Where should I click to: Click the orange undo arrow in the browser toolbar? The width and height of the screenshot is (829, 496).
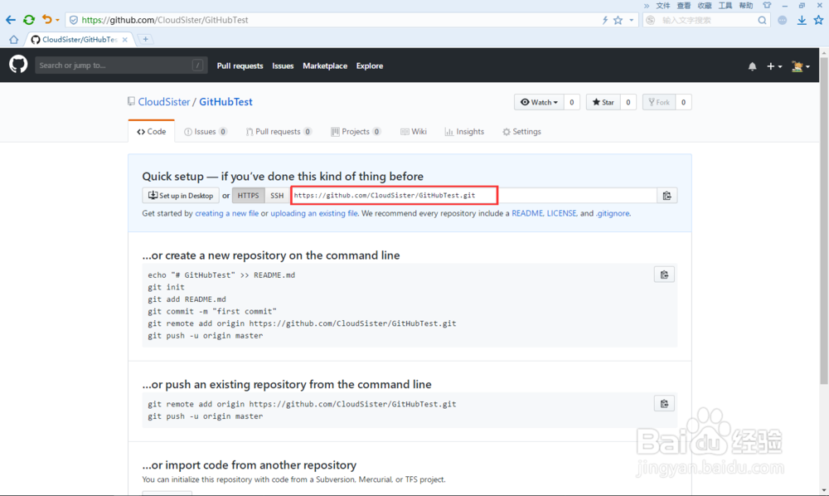click(x=47, y=20)
